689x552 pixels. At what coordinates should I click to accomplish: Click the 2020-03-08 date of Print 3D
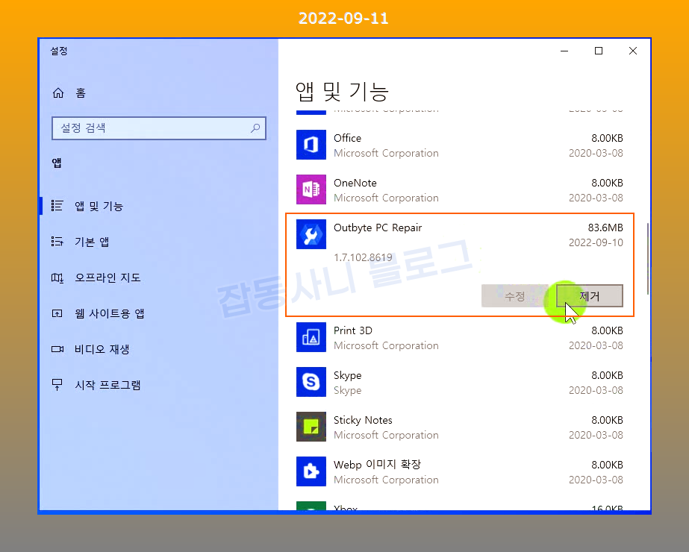[x=596, y=345]
